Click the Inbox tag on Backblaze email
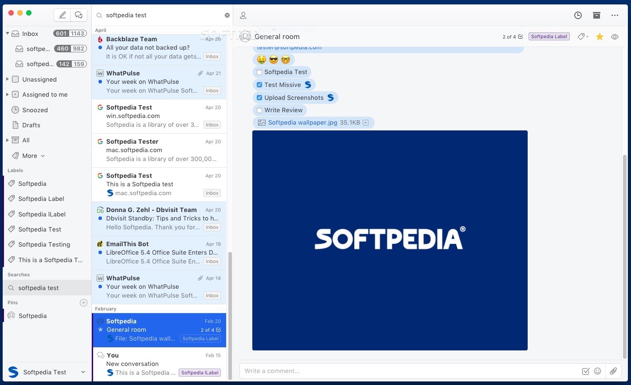This screenshot has width=631, height=385. click(212, 56)
